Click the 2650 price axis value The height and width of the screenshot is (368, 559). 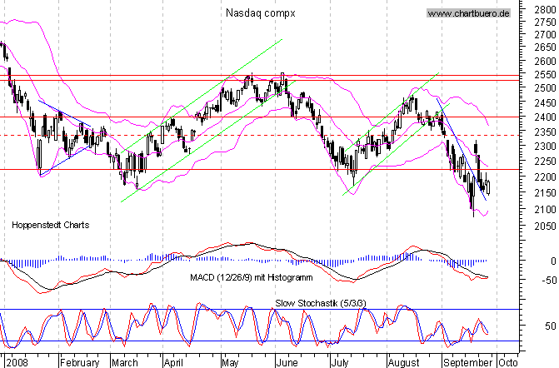(x=546, y=47)
